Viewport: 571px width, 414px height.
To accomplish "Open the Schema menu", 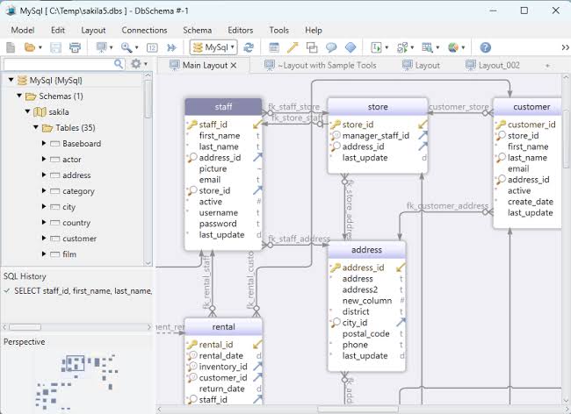I will (x=198, y=30).
